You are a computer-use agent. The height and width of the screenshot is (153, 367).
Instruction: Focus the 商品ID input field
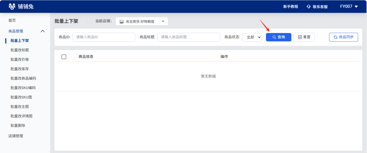tap(104, 37)
